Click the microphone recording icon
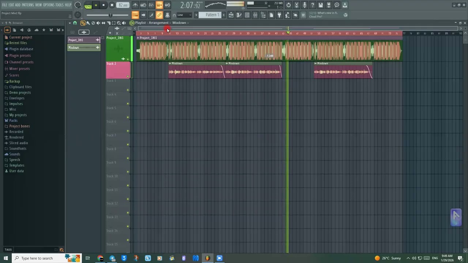The image size is (468, 263). [305, 5]
